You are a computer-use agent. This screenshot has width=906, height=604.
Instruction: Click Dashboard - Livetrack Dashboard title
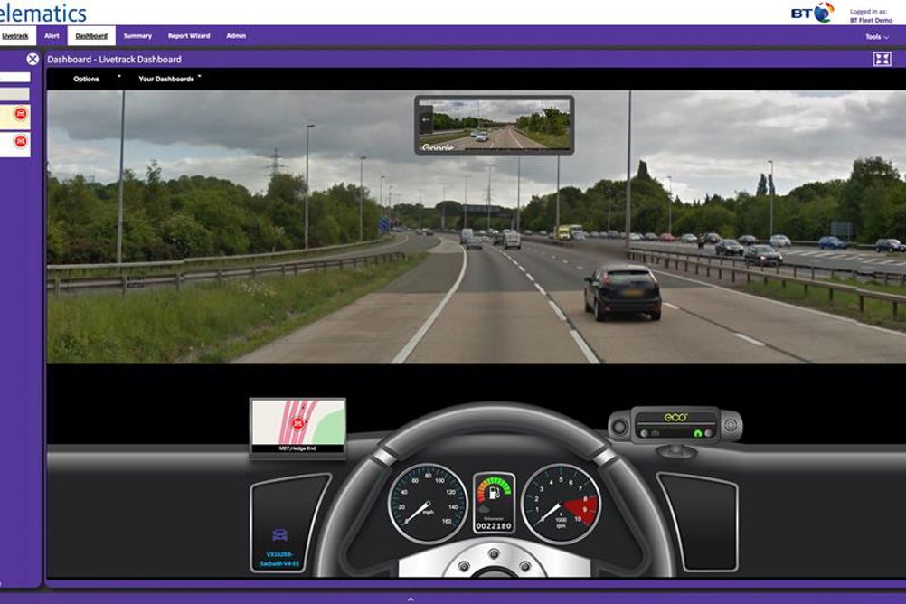[x=115, y=59]
